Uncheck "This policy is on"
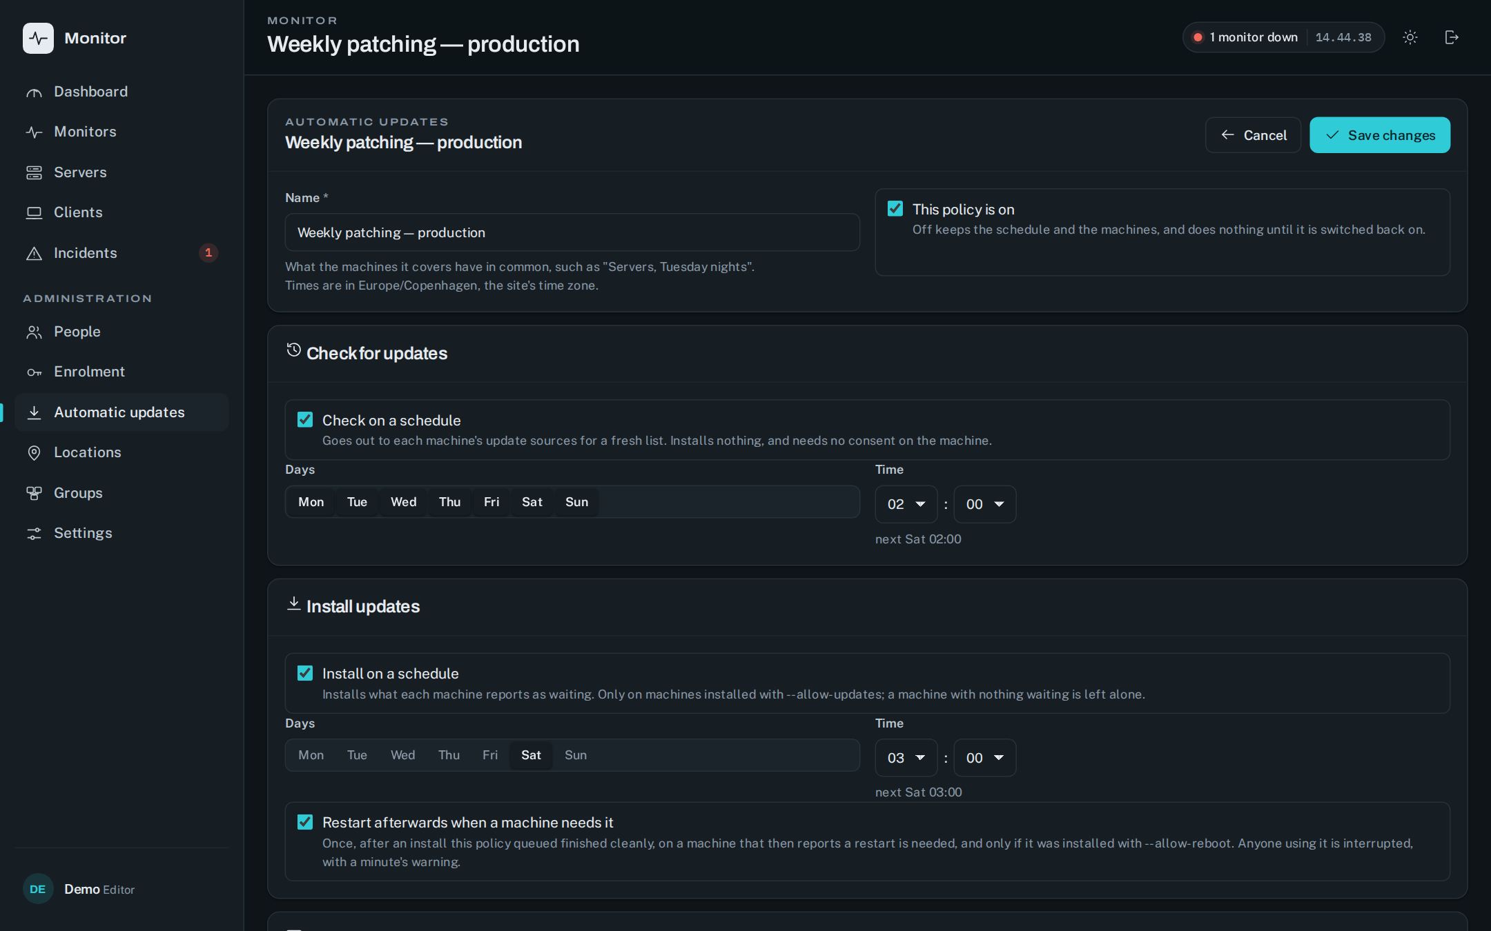The width and height of the screenshot is (1491, 931). click(895, 209)
